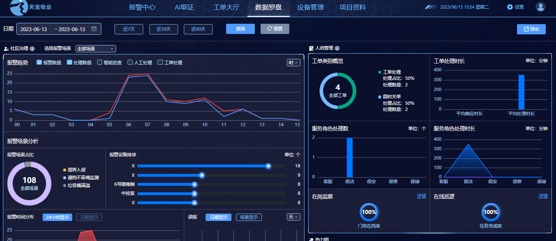Click the info icon beside 社区治理
The image size is (556, 241).
32,49
